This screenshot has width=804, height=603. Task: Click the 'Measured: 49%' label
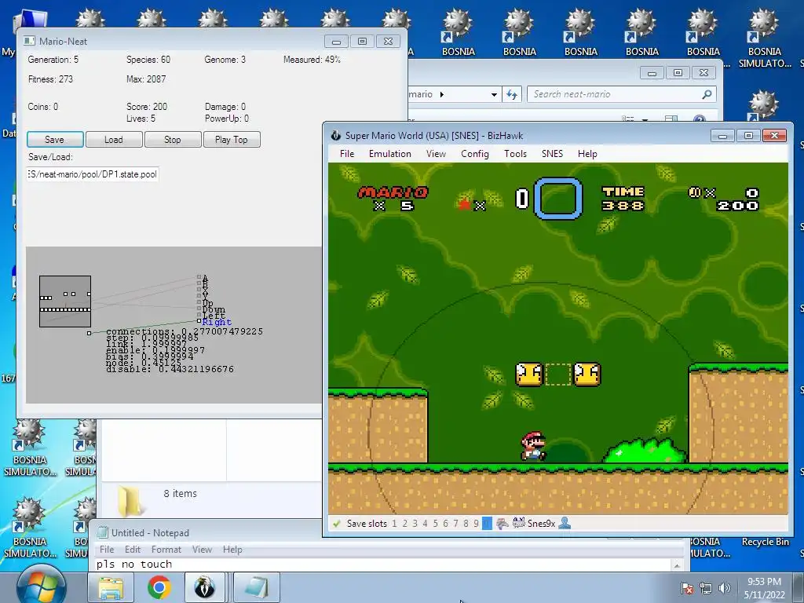point(312,60)
